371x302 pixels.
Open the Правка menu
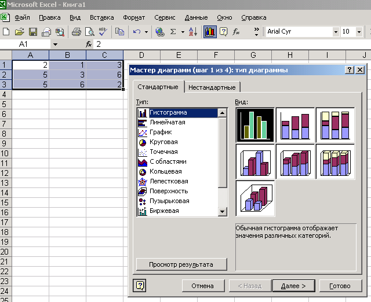tap(50, 18)
